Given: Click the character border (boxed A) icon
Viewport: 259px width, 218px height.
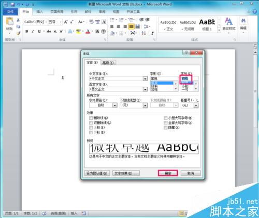Looking at the screenshot, I should click(104, 22).
